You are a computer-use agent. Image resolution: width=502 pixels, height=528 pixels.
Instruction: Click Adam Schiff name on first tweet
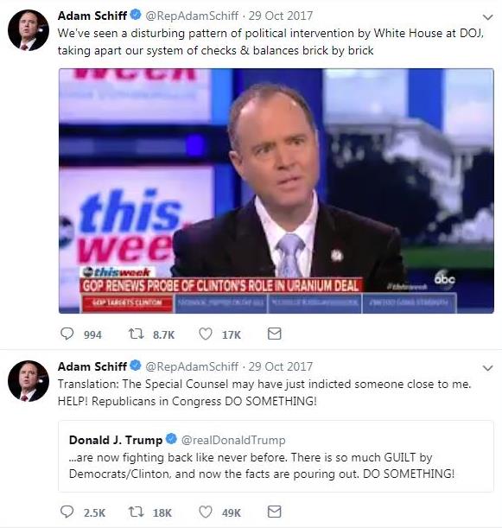click(x=92, y=16)
